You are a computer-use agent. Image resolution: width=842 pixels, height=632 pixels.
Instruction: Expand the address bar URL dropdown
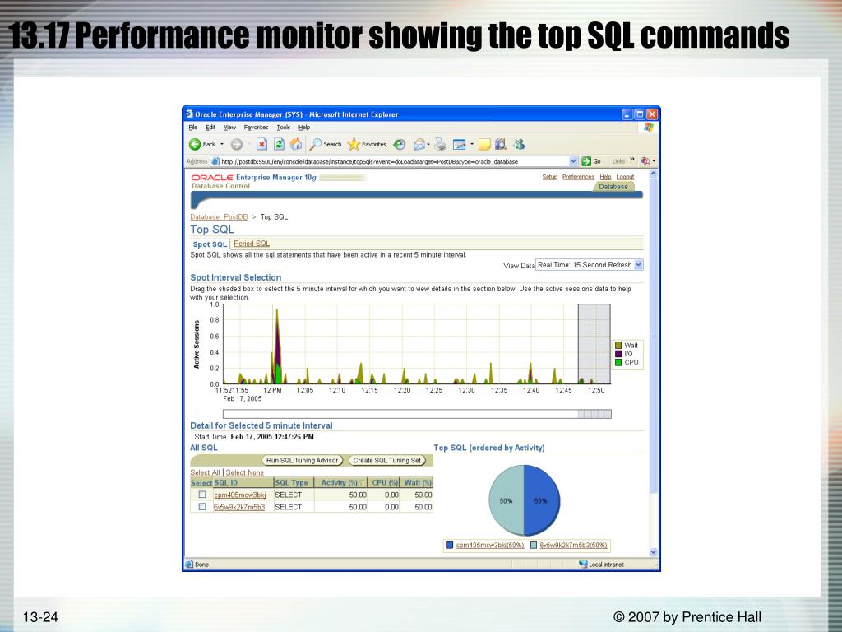coord(573,161)
